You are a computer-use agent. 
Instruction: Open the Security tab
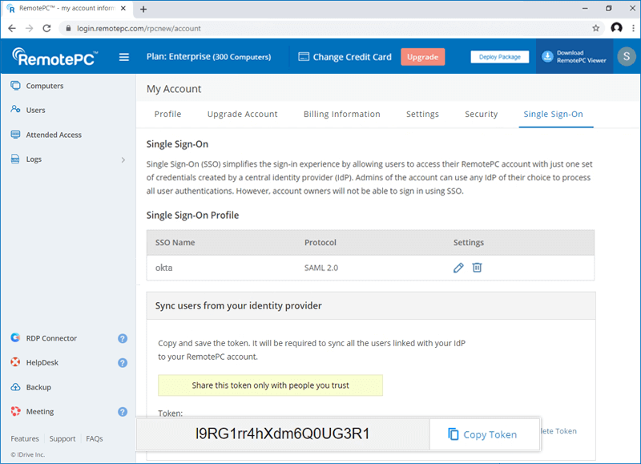(x=481, y=114)
